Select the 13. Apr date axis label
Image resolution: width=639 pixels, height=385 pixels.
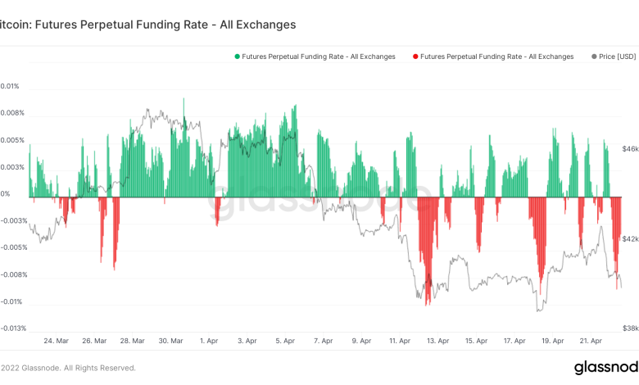coord(437,340)
